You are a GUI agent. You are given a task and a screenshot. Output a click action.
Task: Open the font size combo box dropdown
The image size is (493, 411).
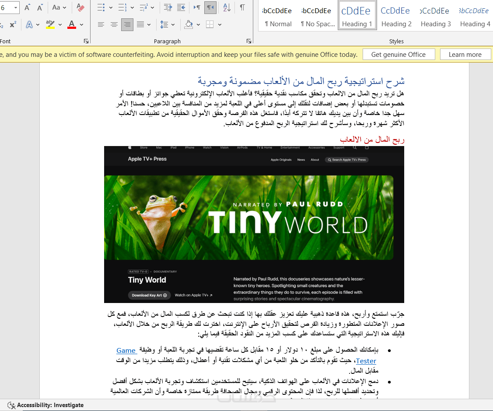(x=16, y=7)
